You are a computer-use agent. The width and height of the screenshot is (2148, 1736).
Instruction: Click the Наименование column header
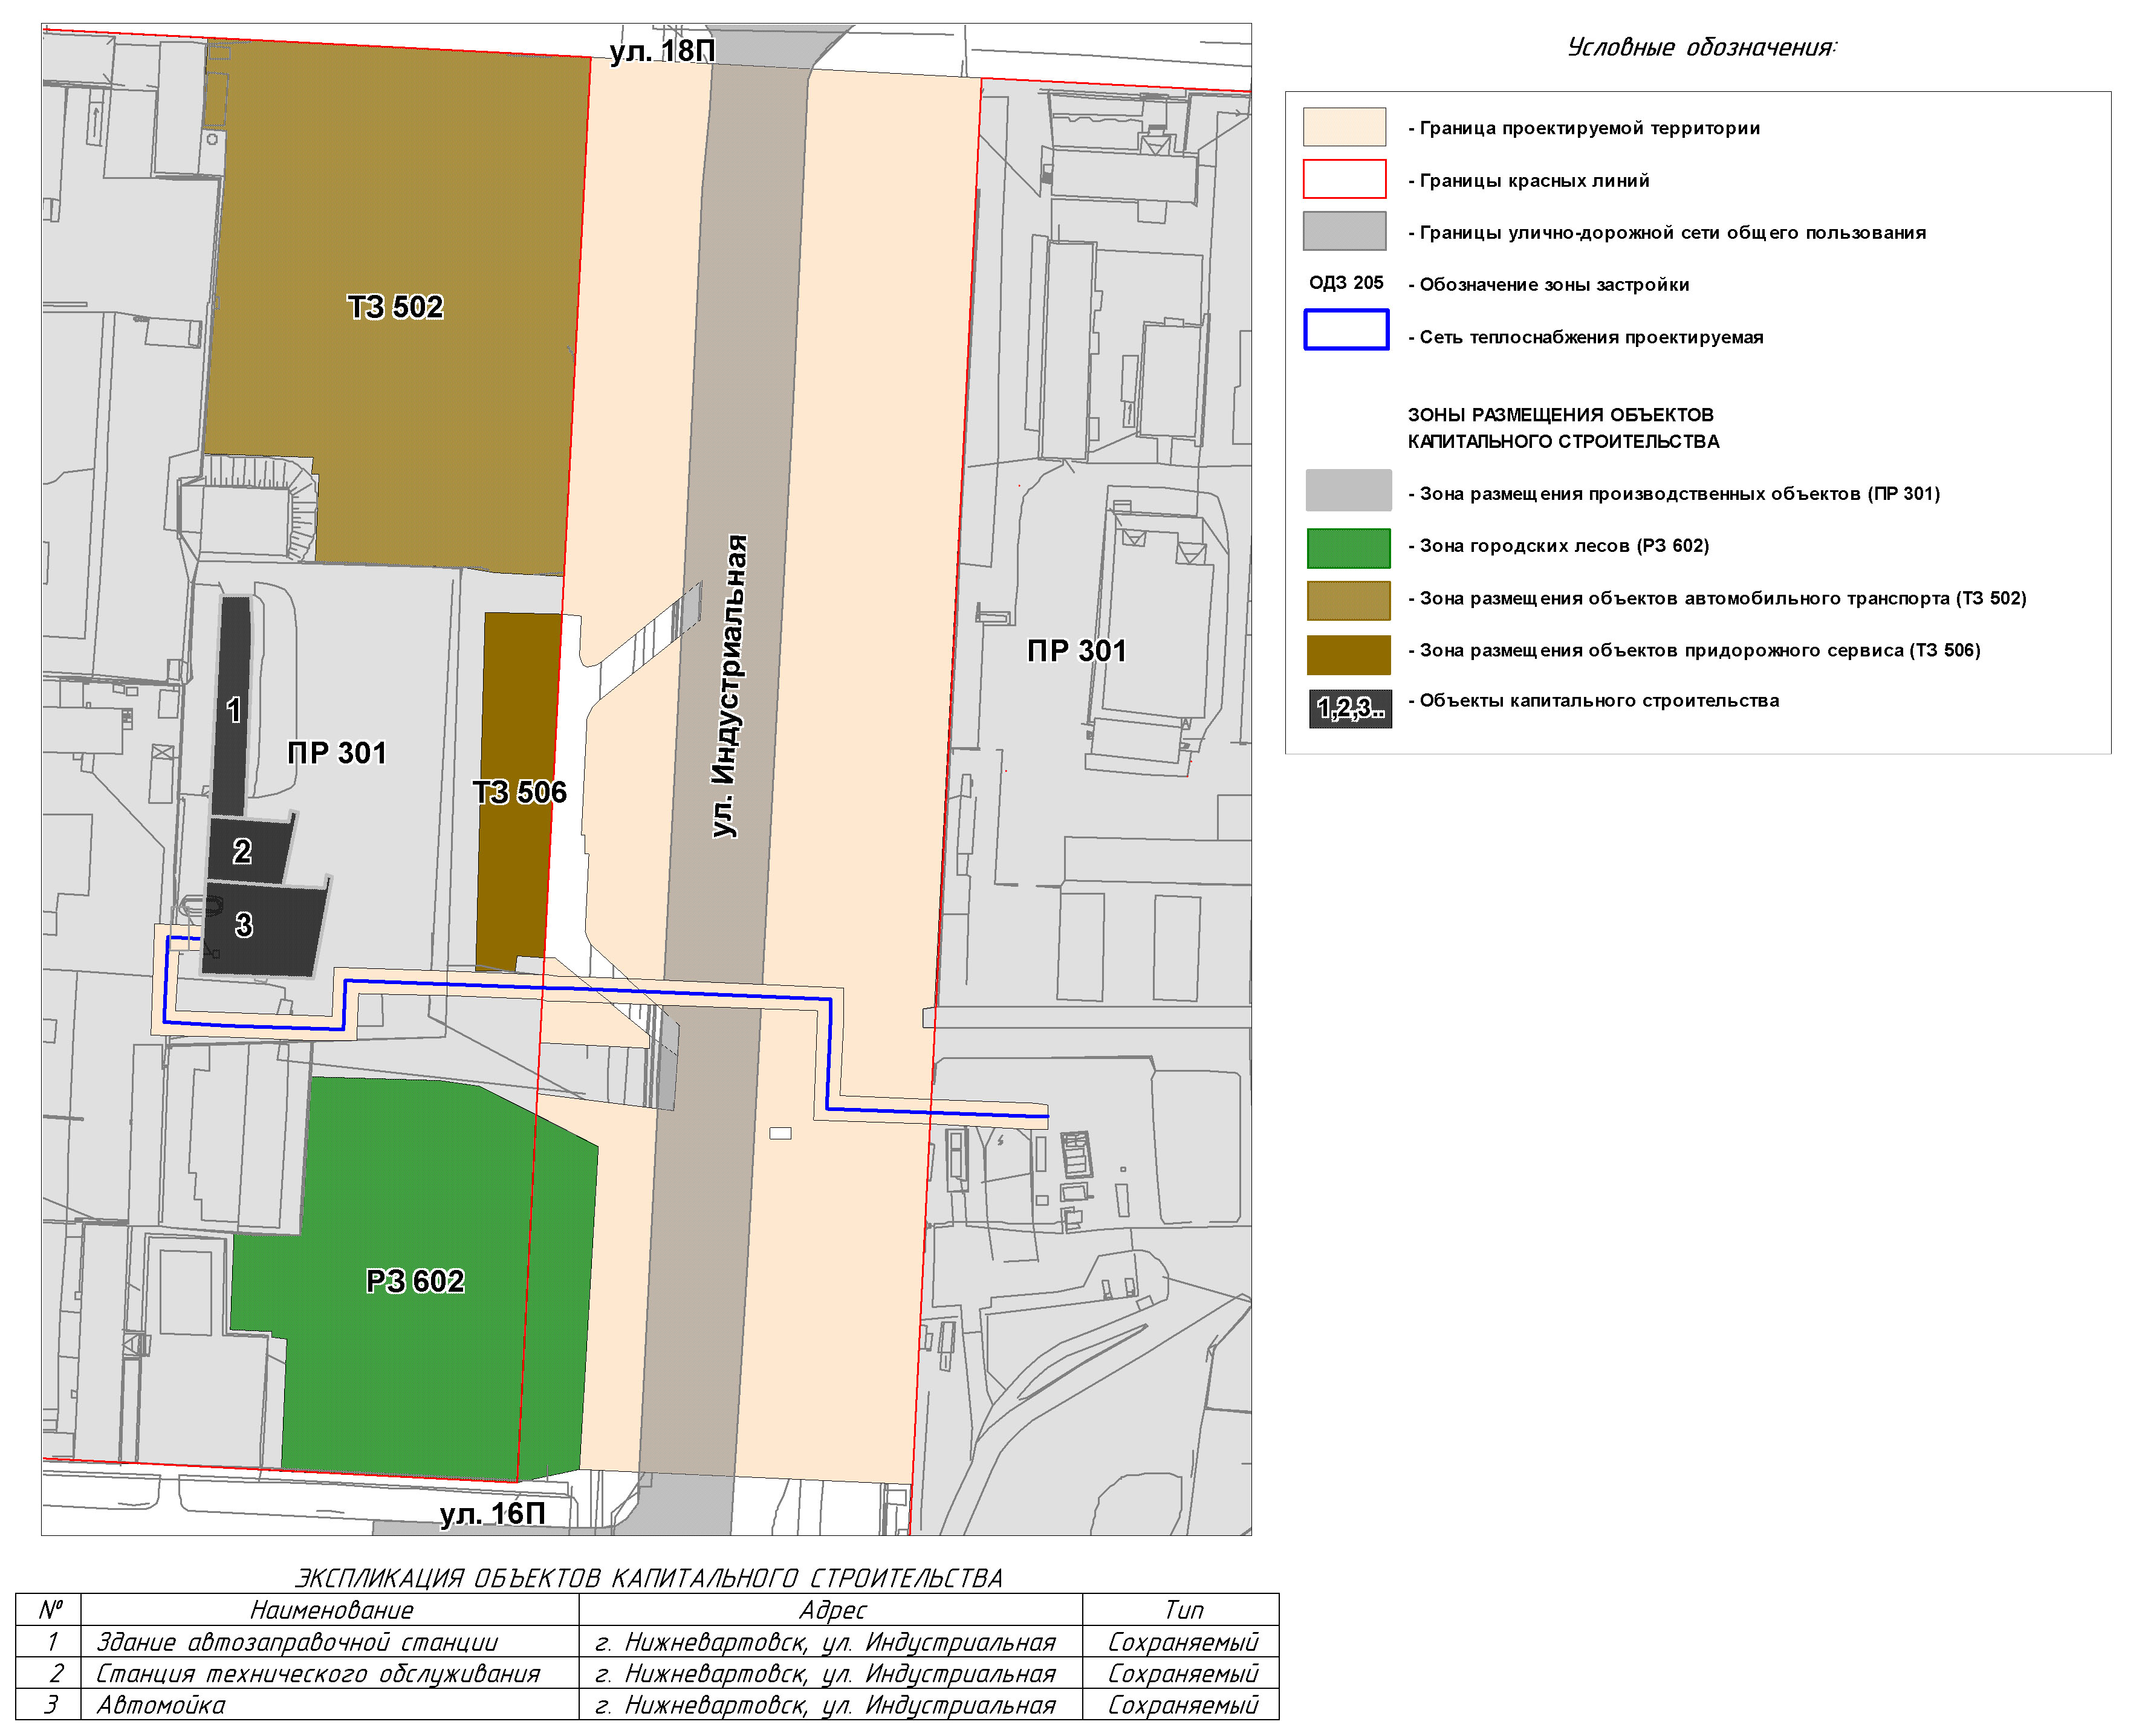(x=331, y=1610)
